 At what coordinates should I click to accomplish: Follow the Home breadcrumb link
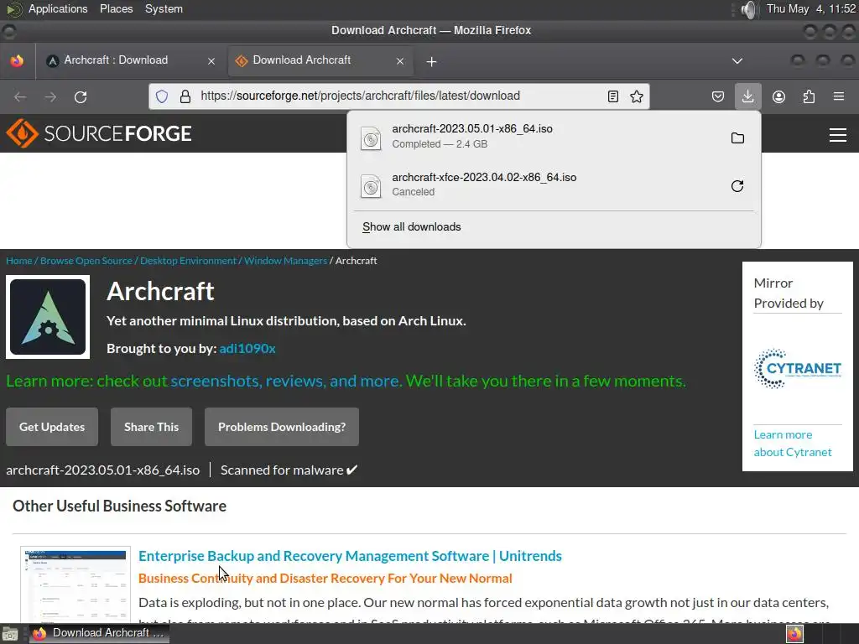click(x=19, y=261)
